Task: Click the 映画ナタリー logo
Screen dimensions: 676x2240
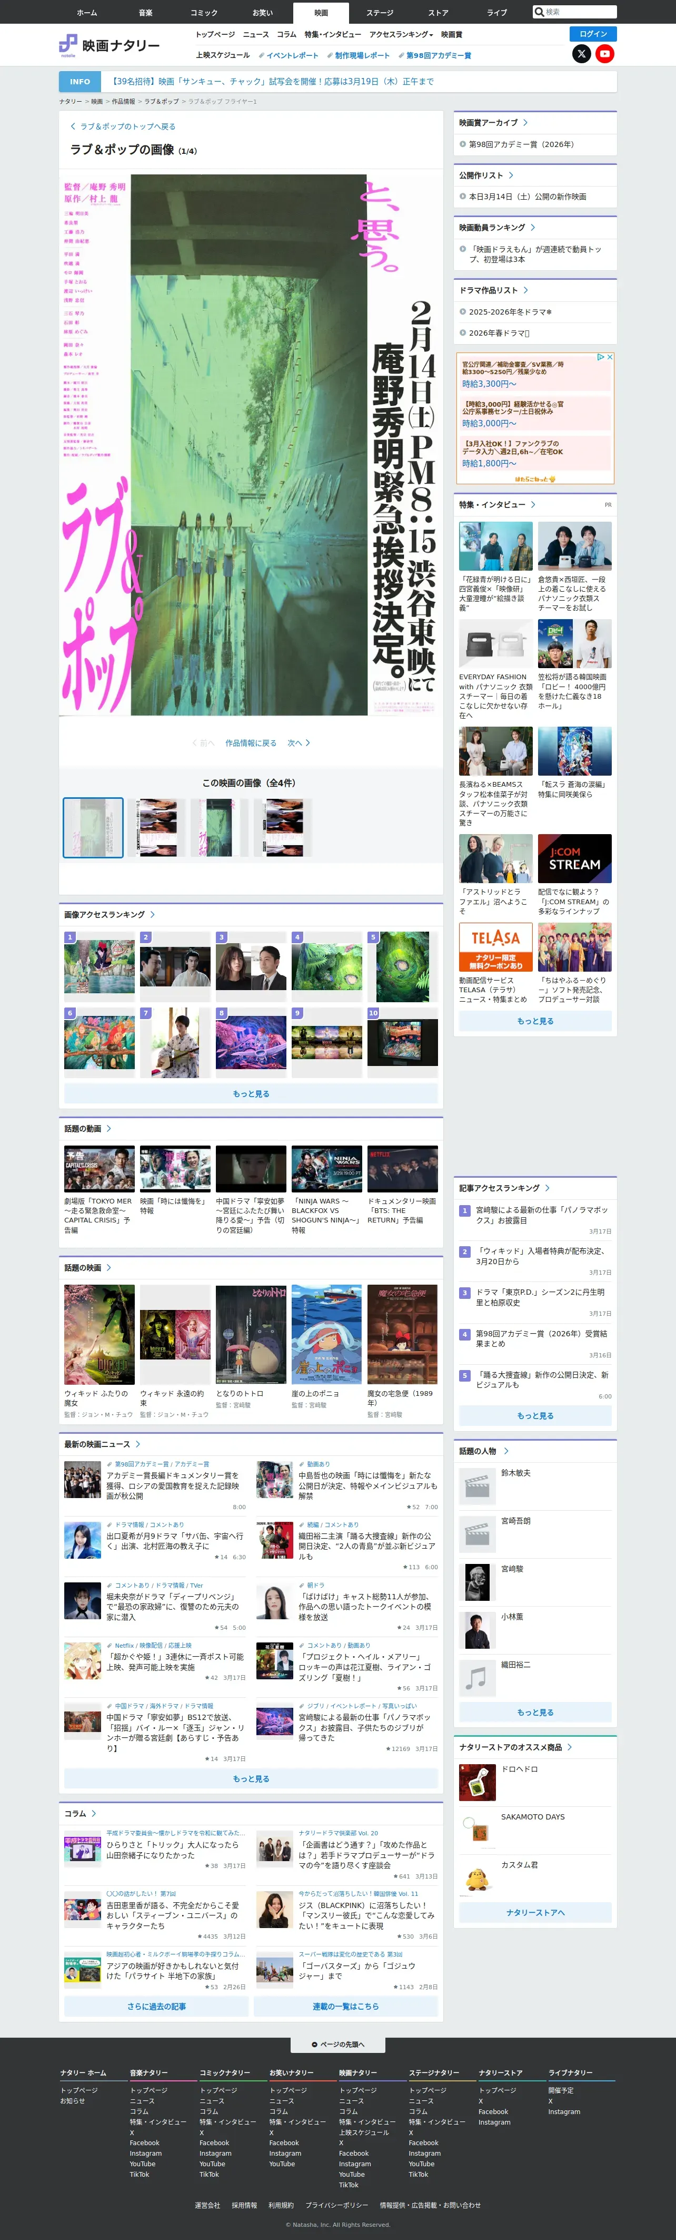Action: tap(110, 45)
